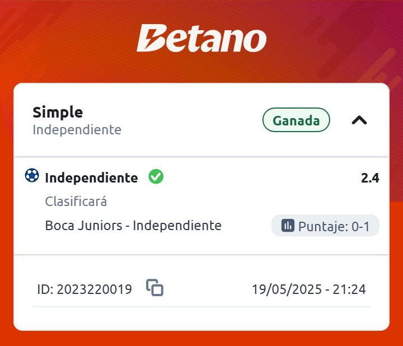
Task: Click the 2.4 odds value
Action: tap(370, 178)
